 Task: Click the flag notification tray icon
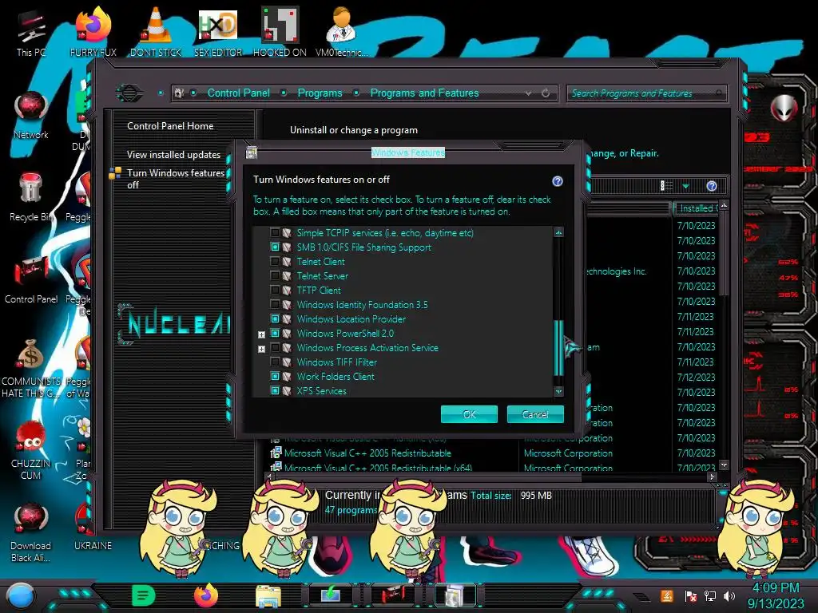(690, 595)
